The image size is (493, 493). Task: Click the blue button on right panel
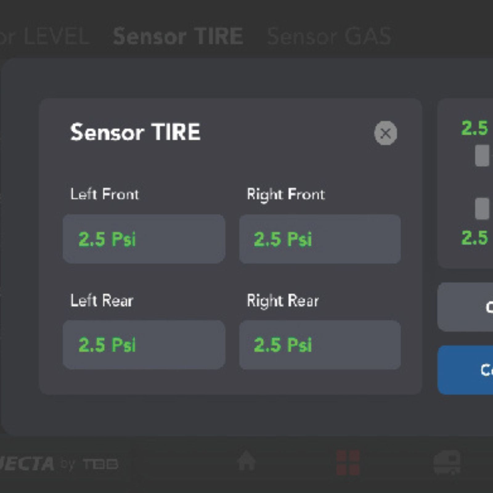tap(465, 370)
